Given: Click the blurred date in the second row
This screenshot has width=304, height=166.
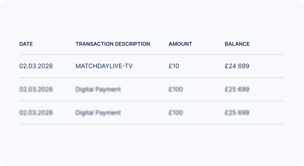Looking at the screenshot, I should point(36,89).
